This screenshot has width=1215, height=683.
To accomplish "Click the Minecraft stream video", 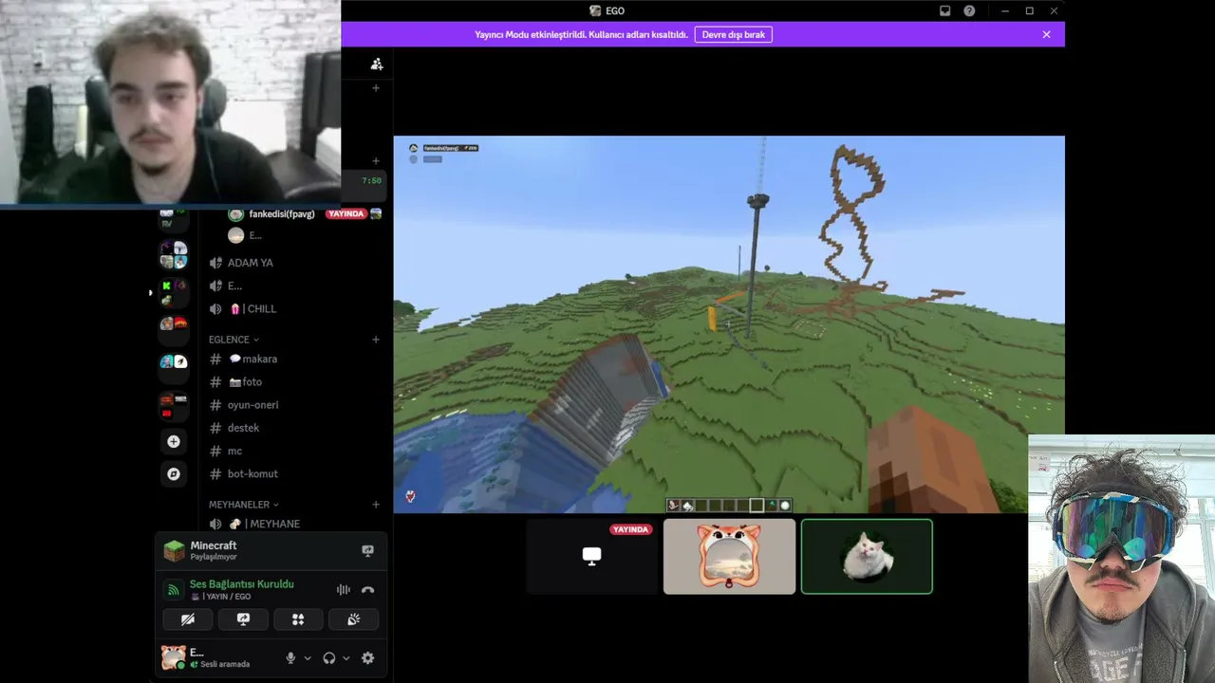I will [729, 324].
